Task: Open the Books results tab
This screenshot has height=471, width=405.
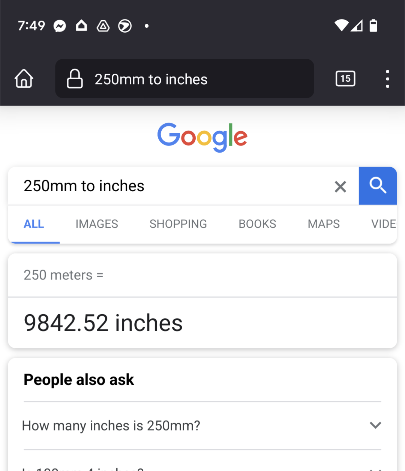Action: (257, 224)
